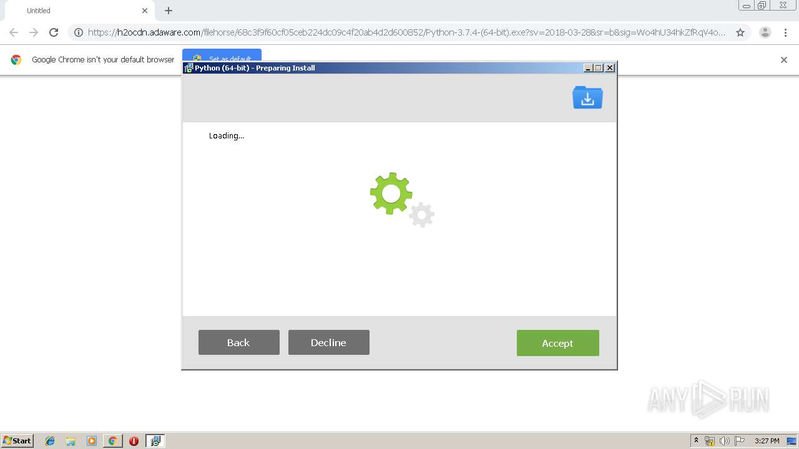The image size is (799, 449).
Task: Close the Python installer window
Action: [610, 68]
